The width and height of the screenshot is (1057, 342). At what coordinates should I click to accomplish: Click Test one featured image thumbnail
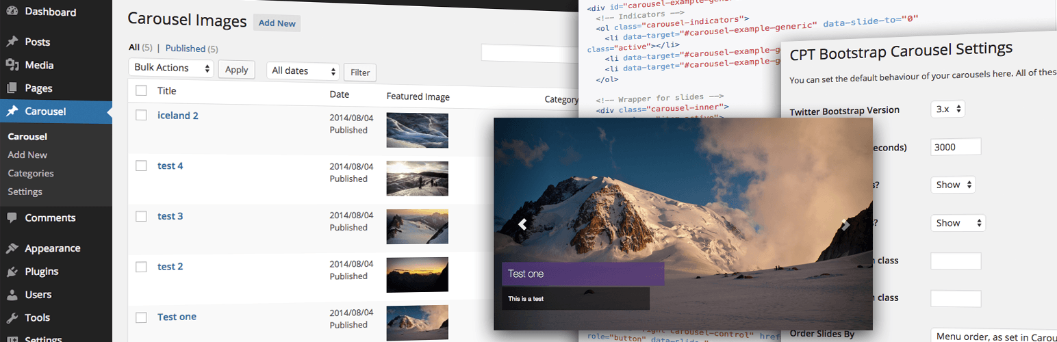point(418,324)
